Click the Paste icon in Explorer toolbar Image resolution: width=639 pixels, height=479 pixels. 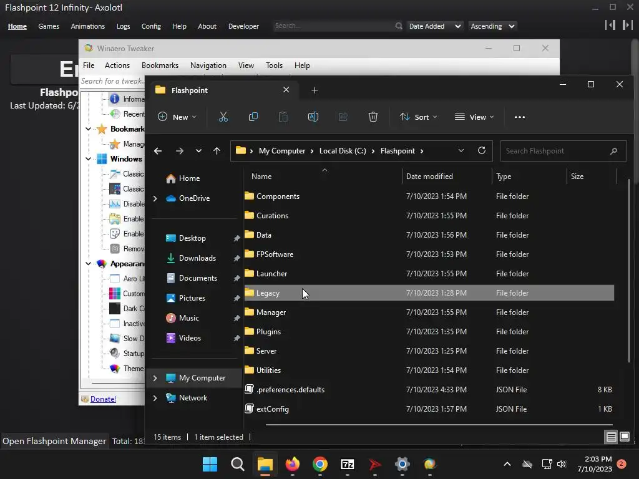[283, 117]
